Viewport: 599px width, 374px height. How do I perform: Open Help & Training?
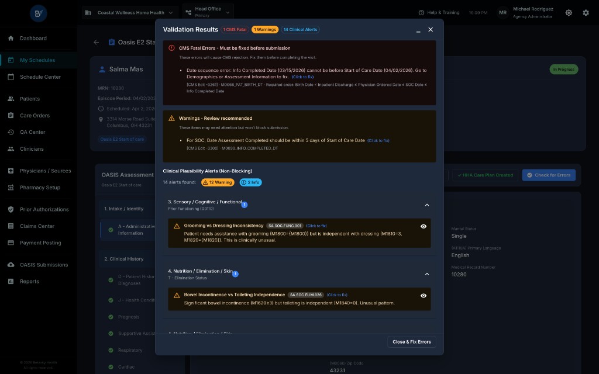click(x=439, y=13)
